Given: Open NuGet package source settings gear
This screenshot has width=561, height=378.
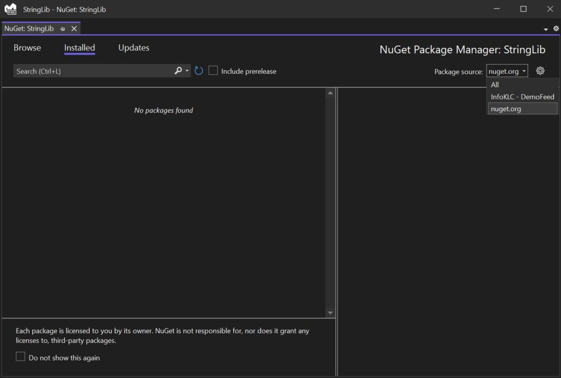Looking at the screenshot, I should 540,71.
